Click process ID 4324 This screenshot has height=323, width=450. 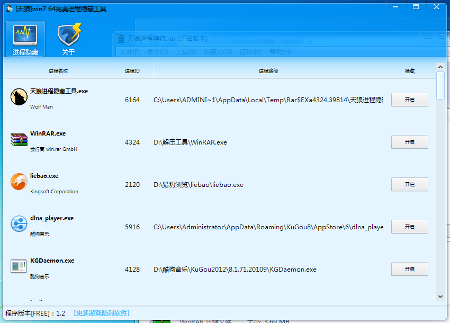[132, 142]
